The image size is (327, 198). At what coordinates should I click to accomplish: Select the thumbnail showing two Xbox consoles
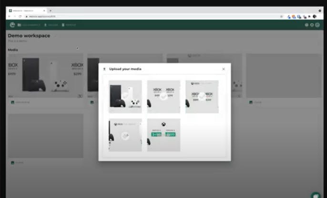point(125,97)
